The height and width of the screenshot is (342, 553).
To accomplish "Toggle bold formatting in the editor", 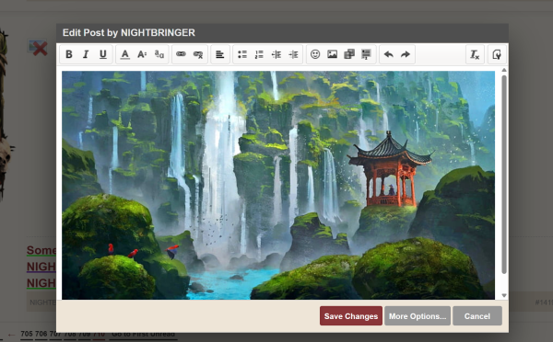I will click(x=69, y=54).
